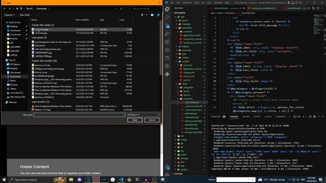Click the Search Downloads box
Image resolution: width=326 pixels, height=183 pixels.
point(143,9)
